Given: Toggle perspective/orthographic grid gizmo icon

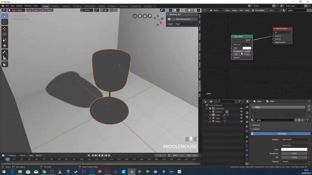Looking at the screenshot, I should pyautogui.click(x=135, y=16).
